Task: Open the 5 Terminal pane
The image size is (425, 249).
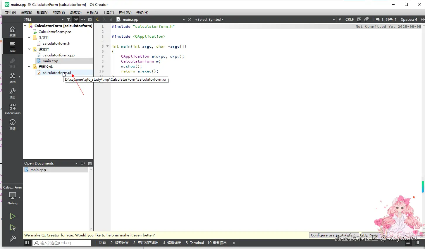Action: [x=195, y=243]
